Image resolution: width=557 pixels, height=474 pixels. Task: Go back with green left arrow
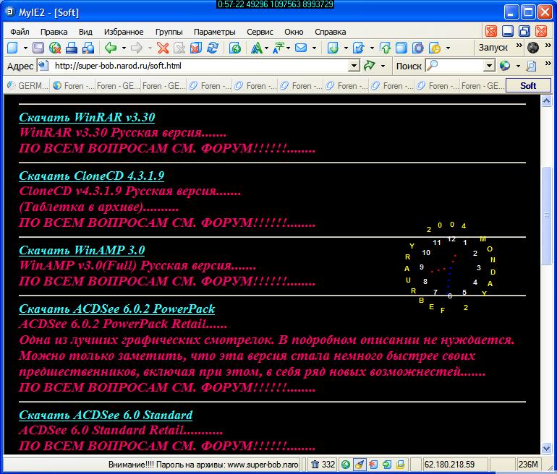coord(111,48)
